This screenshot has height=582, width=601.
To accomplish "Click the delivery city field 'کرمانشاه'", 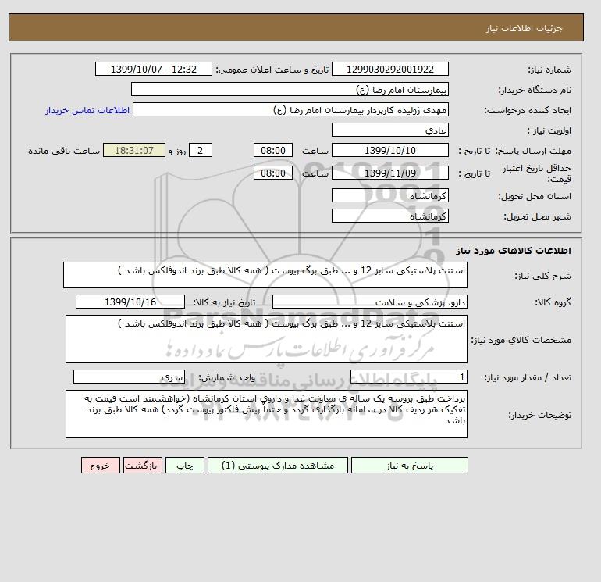I will click(x=389, y=216).
